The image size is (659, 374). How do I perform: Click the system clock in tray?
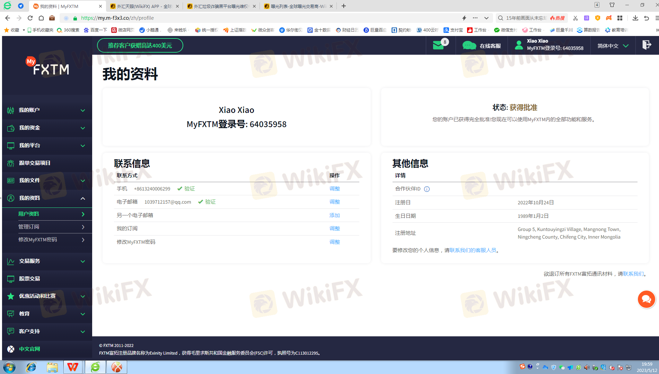(x=647, y=367)
